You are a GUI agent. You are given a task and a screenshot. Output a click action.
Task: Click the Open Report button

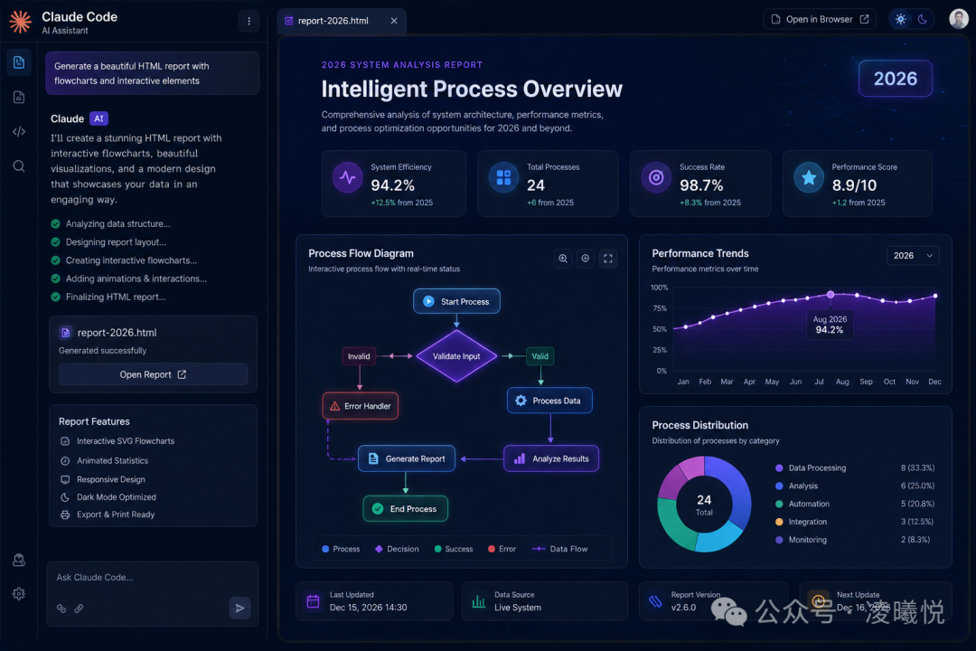tap(153, 374)
